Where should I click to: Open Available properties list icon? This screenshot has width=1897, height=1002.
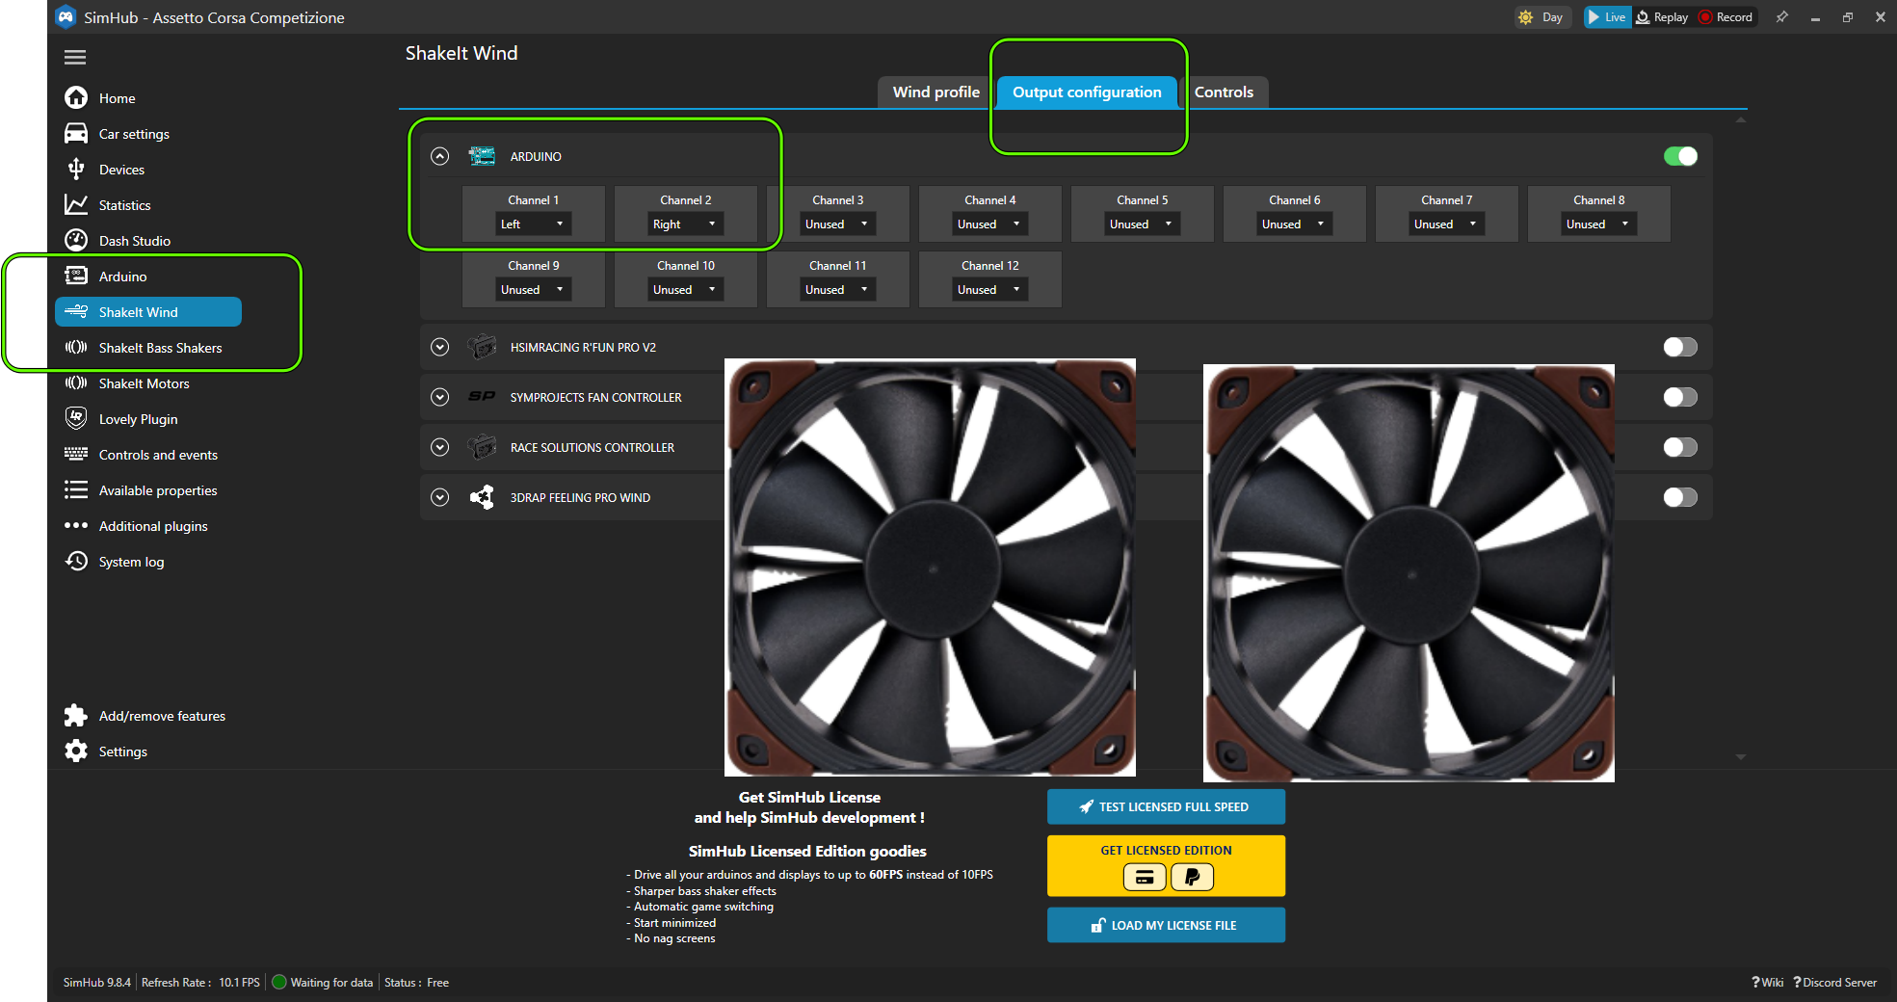click(x=76, y=490)
